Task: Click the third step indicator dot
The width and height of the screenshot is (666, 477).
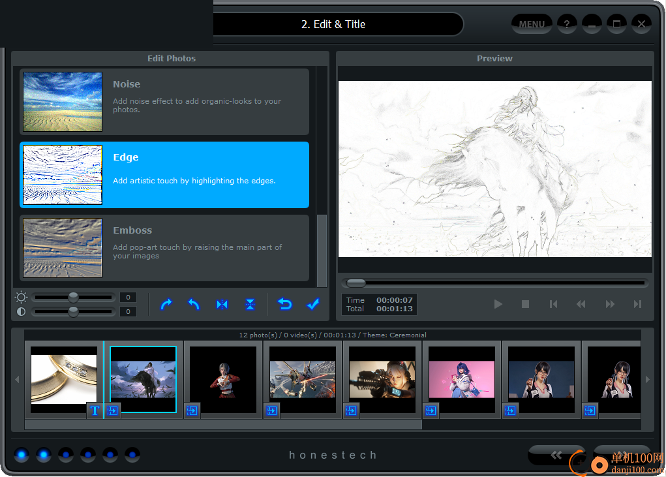Action: [66, 455]
